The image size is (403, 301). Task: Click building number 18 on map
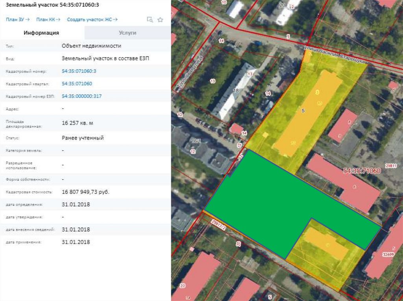click(236, 91)
